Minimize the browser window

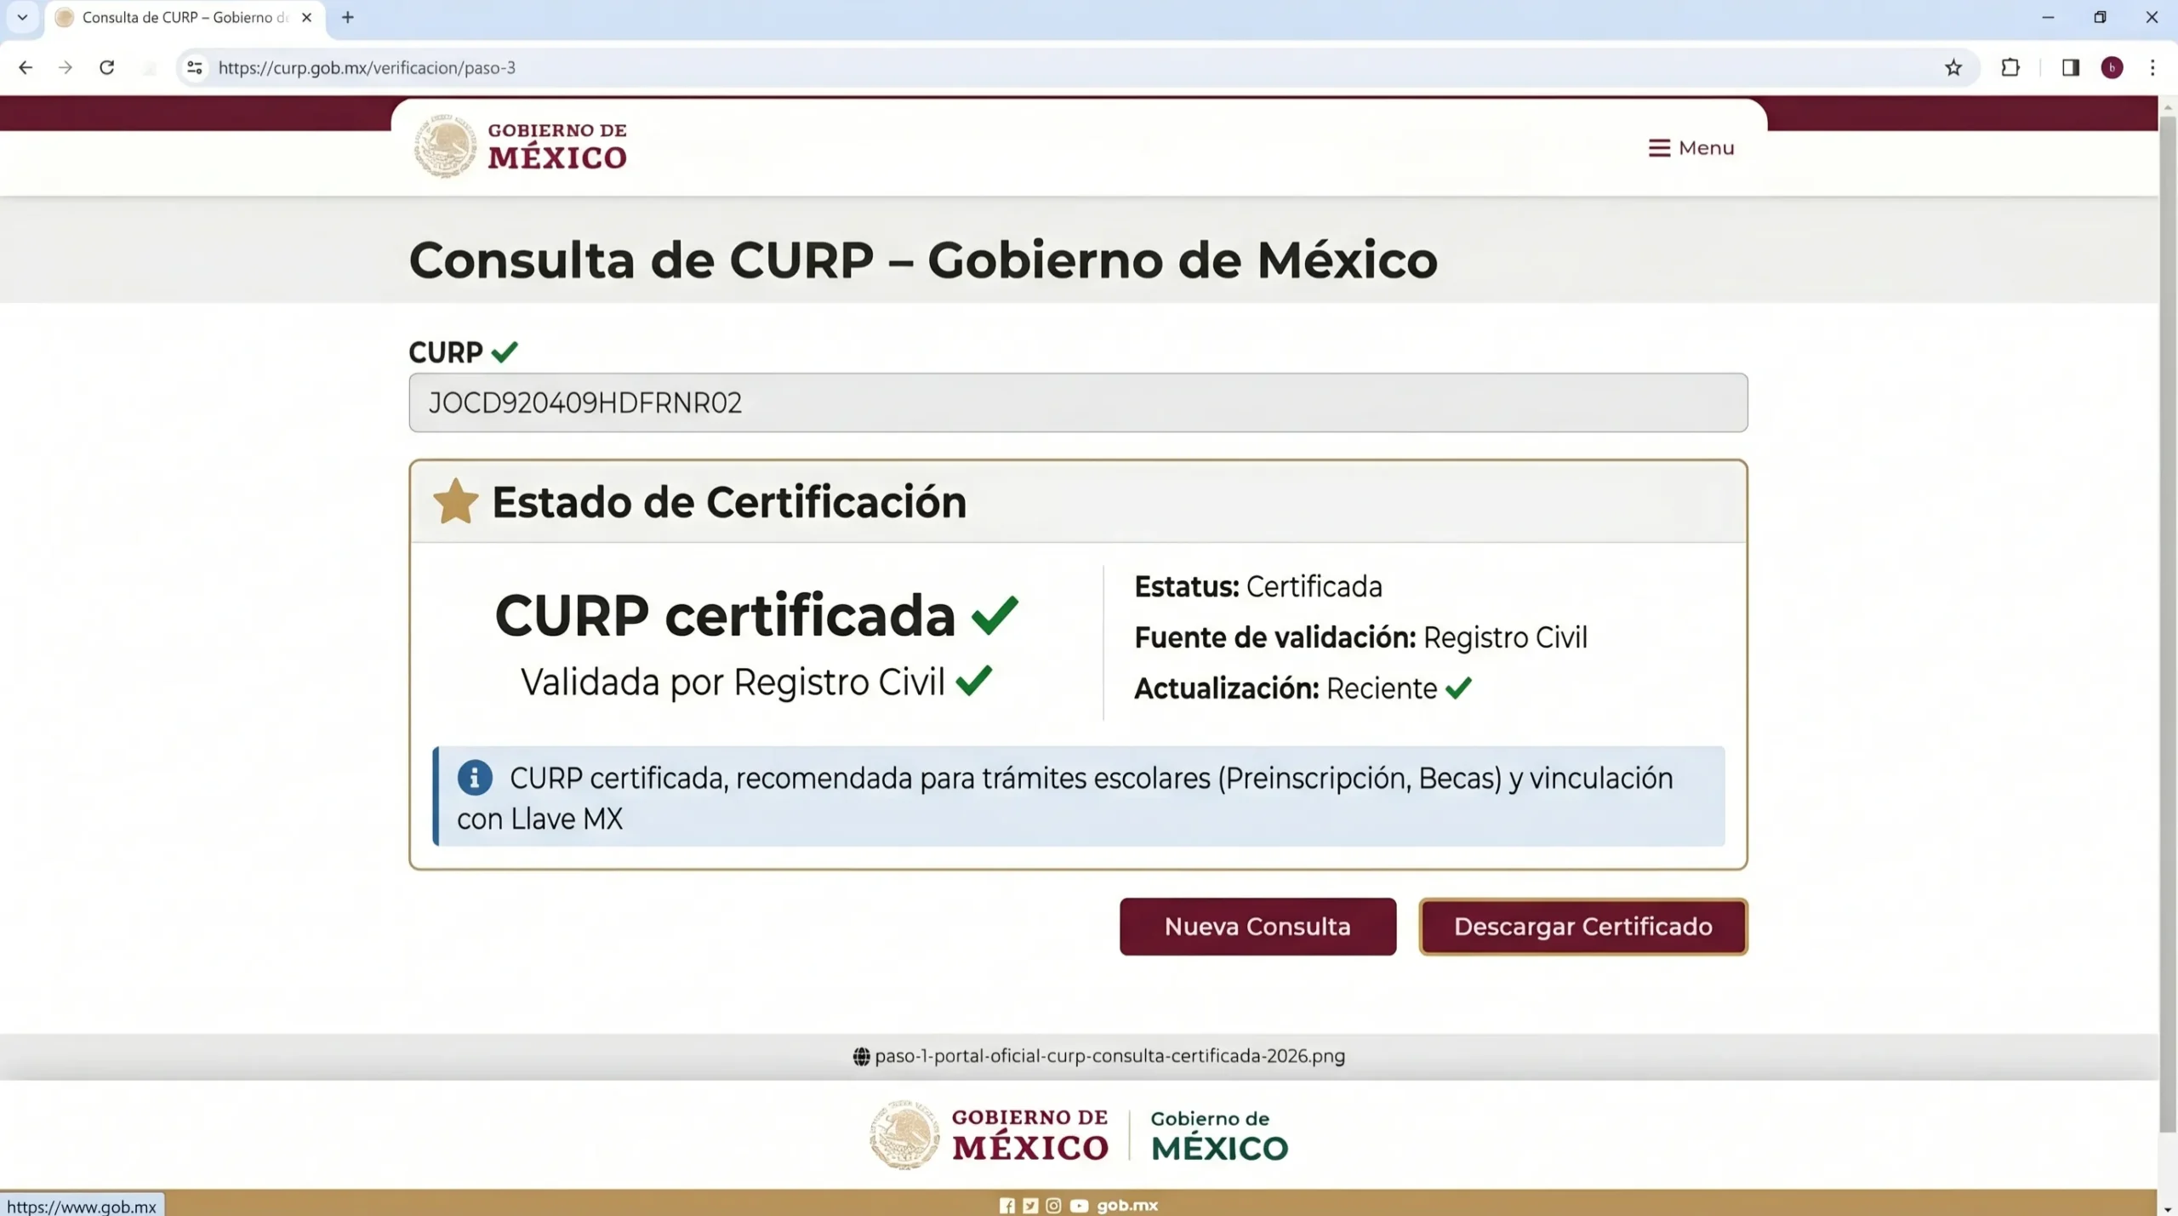coord(2048,17)
